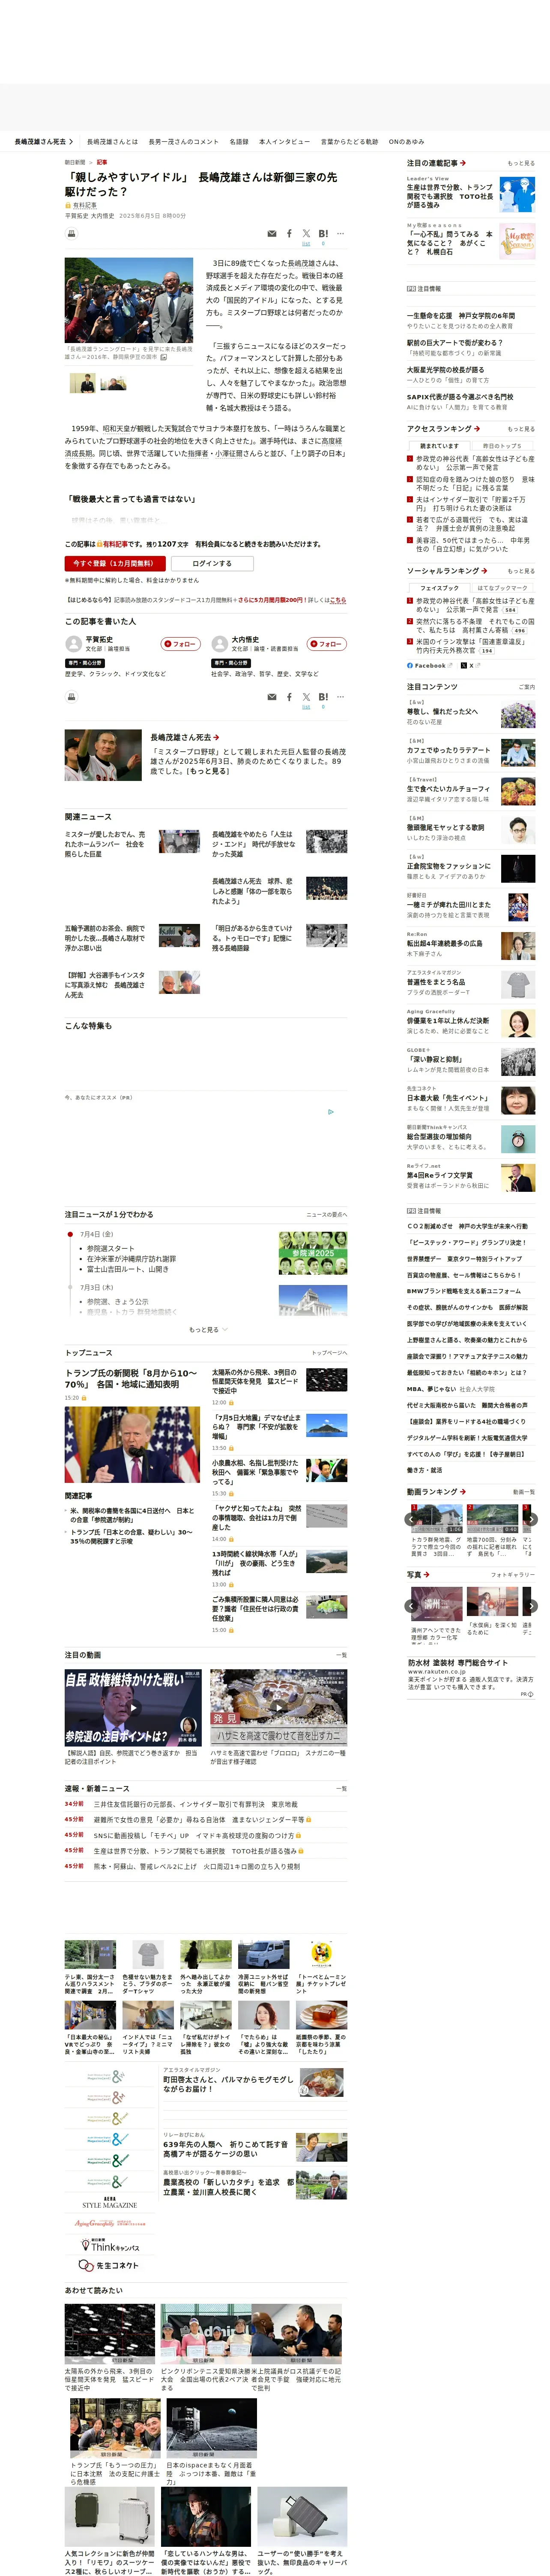
Task: Open ONのあゆみ in the topic navigation
Action: point(406,142)
